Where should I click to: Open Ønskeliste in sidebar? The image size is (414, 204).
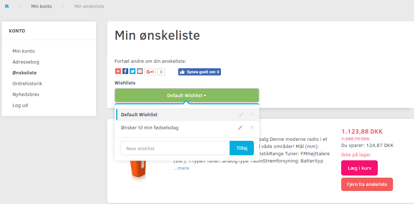[x=25, y=73]
